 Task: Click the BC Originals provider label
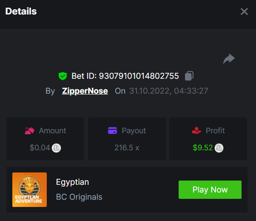tap(79, 197)
